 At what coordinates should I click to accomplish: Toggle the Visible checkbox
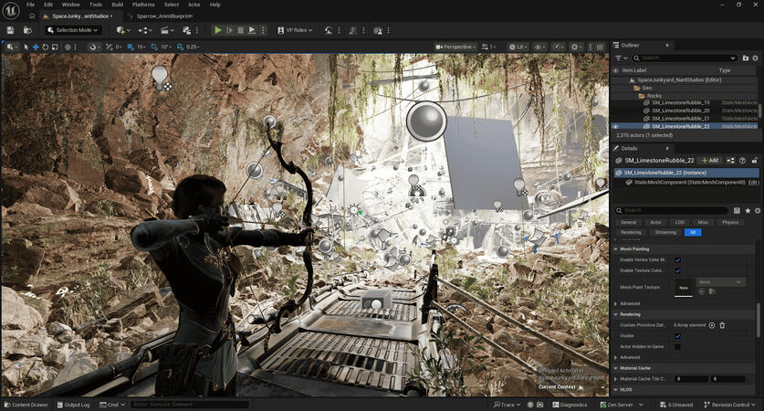point(677,336)
